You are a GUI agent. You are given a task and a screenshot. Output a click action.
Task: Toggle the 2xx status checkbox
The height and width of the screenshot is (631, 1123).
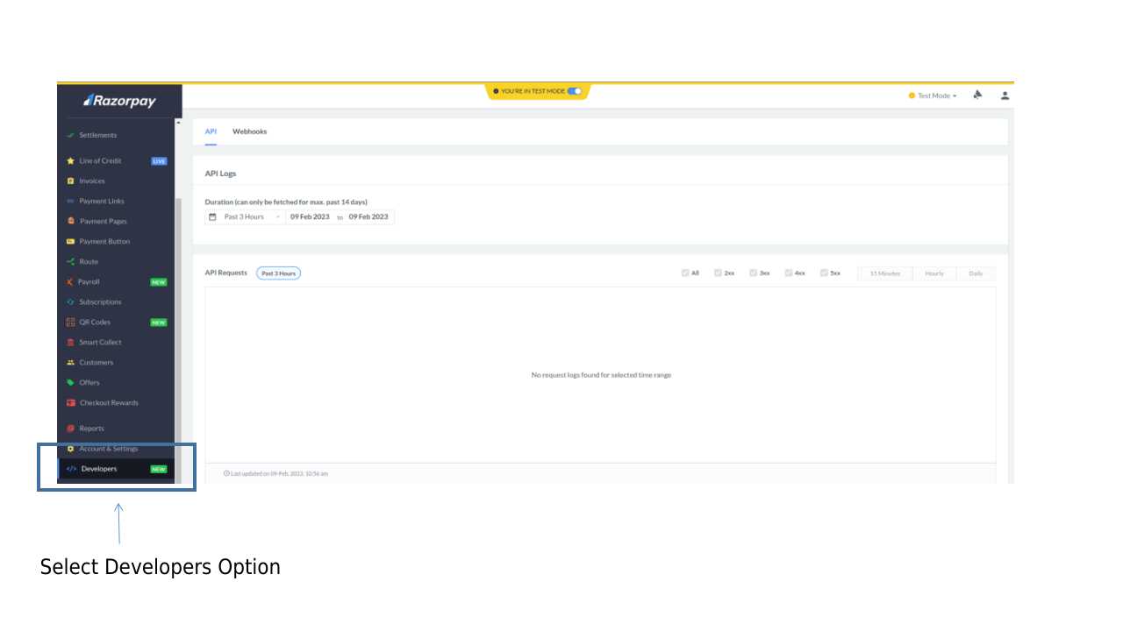718,273
